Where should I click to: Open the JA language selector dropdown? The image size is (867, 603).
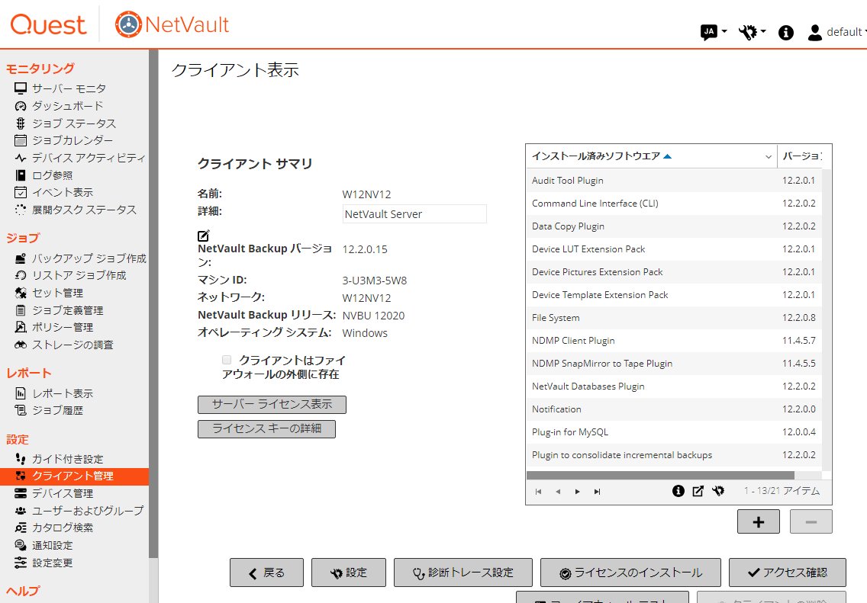[x=714, y=32]
